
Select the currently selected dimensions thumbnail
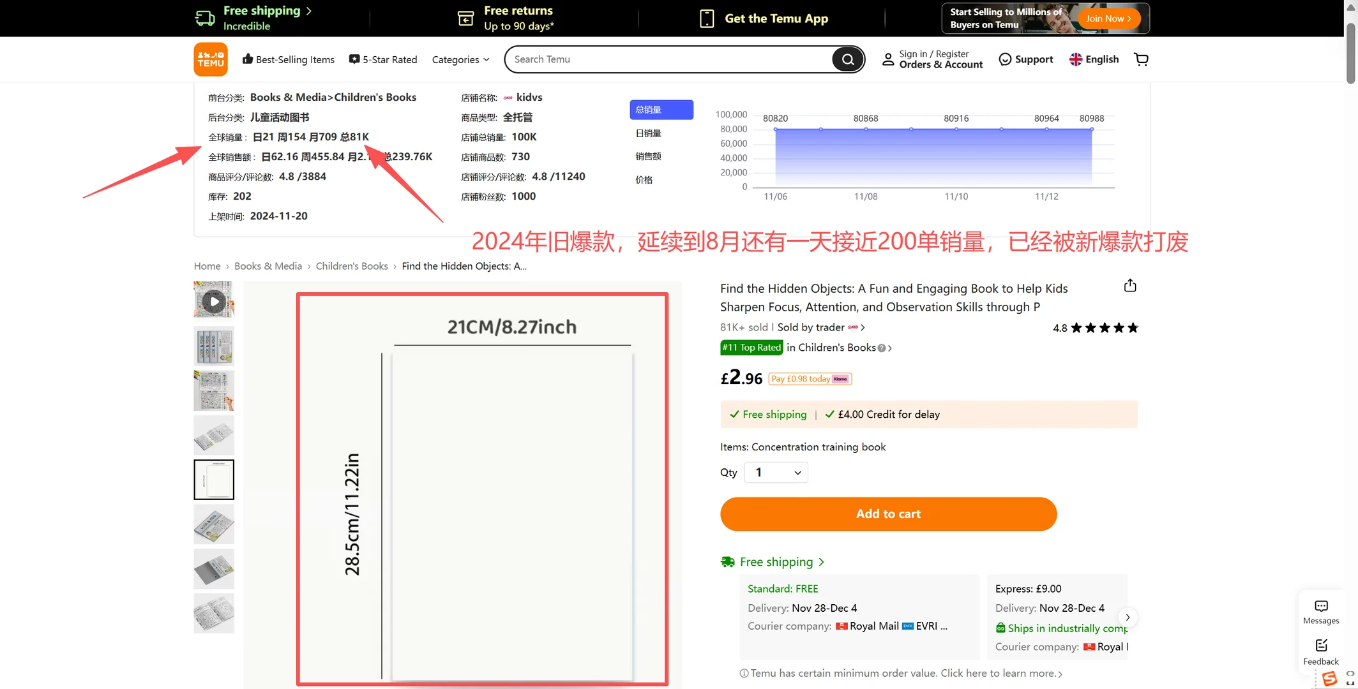coord(214,479)
